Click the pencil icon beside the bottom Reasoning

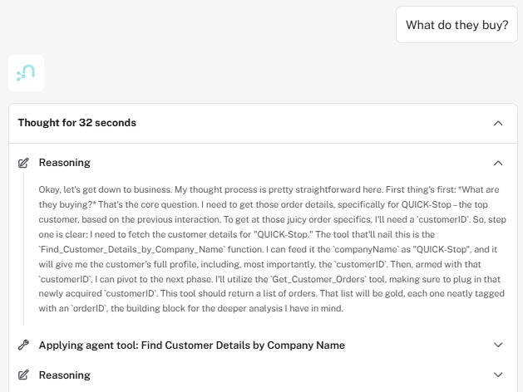coord(23,375)
